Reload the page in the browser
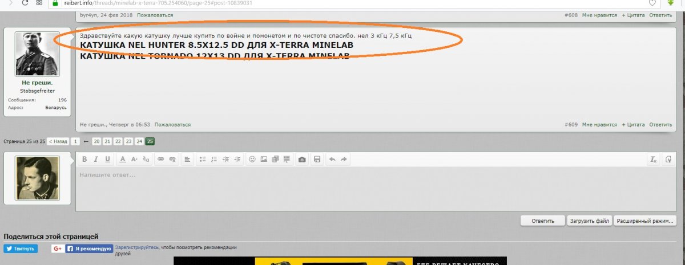 point(25,3)
